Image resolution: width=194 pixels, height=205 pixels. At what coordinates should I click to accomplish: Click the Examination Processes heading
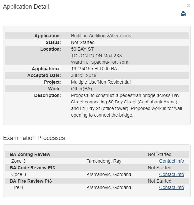(x=34, y=138)
